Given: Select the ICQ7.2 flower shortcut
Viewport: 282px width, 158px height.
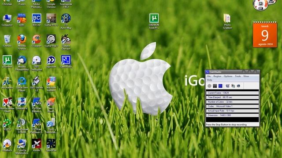Looking at the screenshot, I should [x=7, y=125].
